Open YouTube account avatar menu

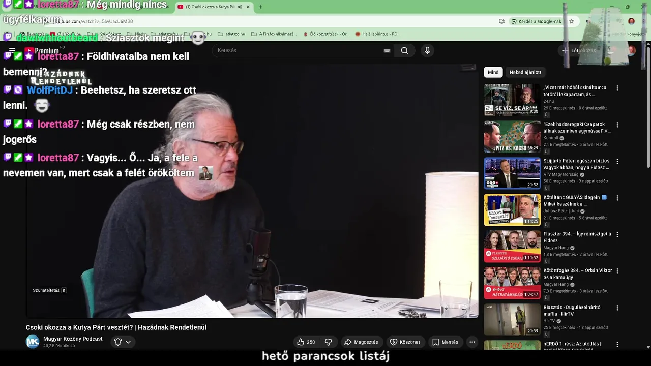631,50
